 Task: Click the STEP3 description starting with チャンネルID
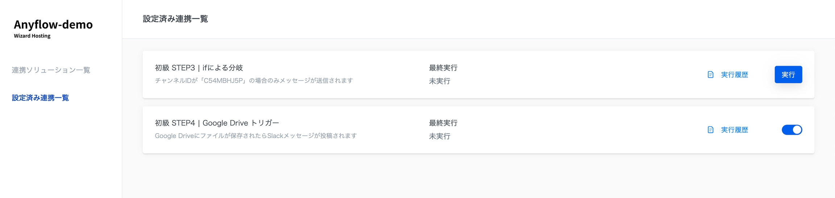click(254, 81)
